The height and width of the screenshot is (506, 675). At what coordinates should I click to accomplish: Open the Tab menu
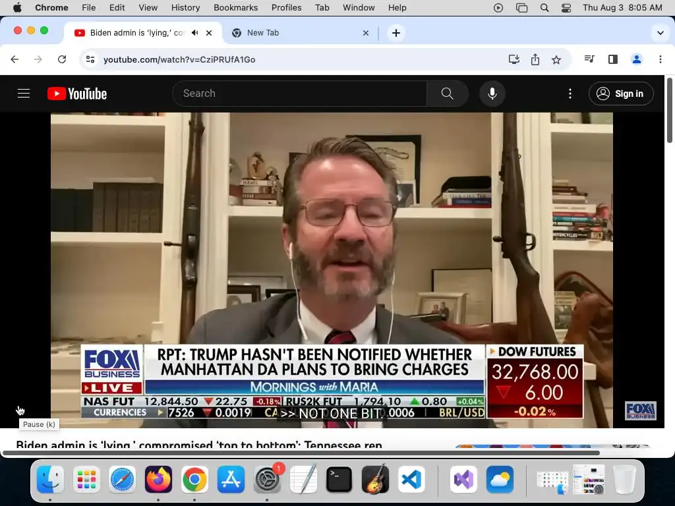pos(322,8)
